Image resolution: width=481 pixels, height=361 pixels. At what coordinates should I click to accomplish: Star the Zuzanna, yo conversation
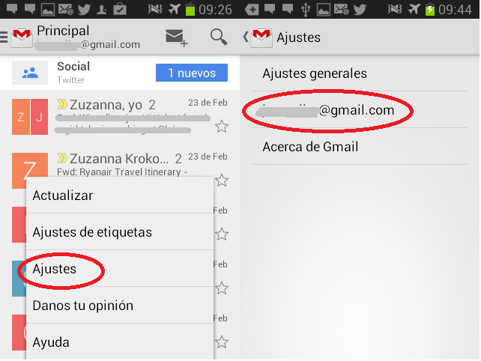(x=222, y=127)
